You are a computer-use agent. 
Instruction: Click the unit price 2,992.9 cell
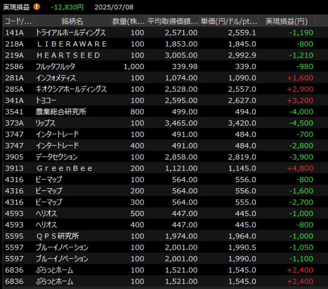click(x=242, y=55)
